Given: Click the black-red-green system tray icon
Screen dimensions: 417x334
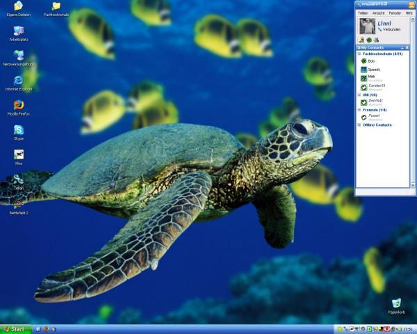Looking at the screenshot, I should click(x=381, y=329).
